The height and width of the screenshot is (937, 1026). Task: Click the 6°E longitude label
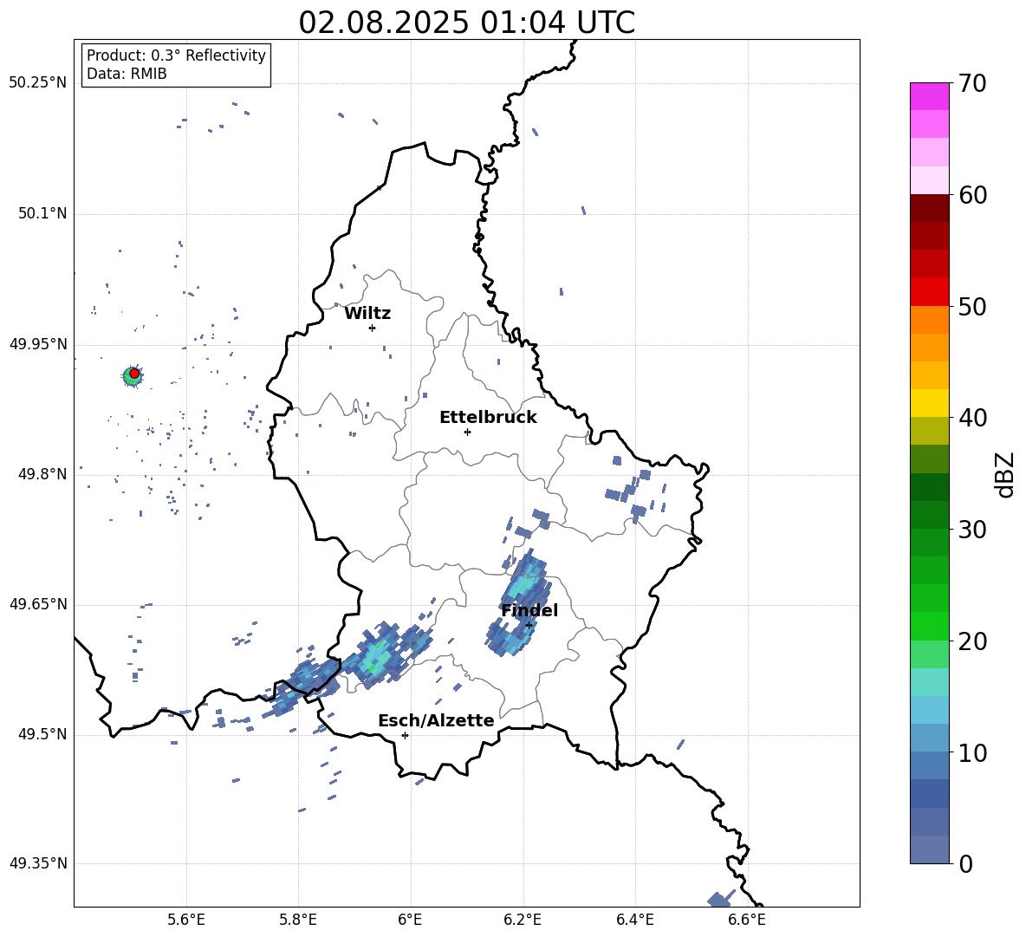[410, 920]
